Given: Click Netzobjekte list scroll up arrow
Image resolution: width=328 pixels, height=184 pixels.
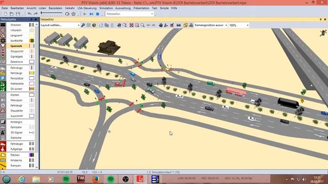Looking at the screenshot, I should tap(37, 25).
